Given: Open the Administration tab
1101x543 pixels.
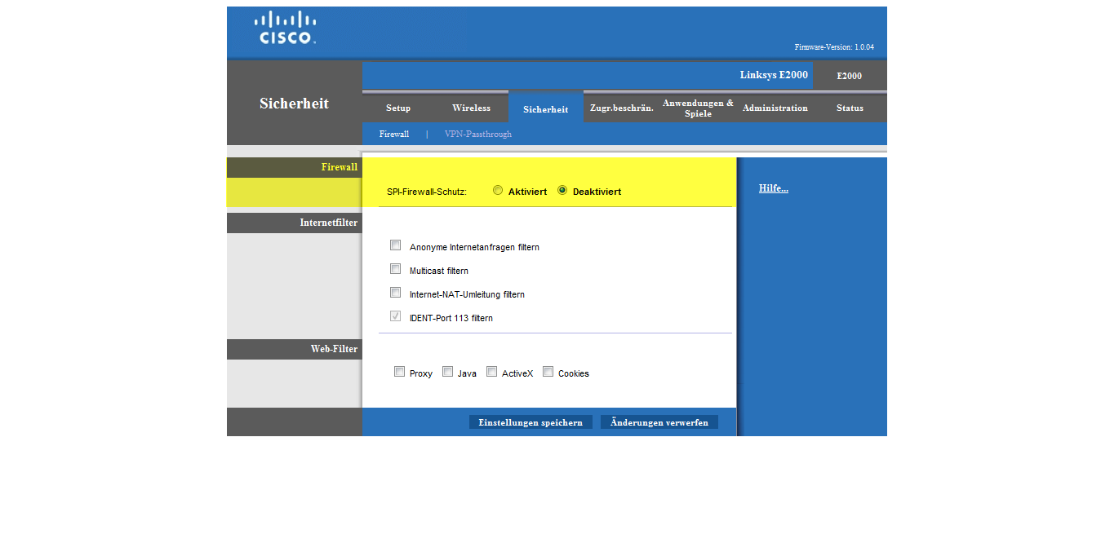Looking at the screenshot, I should point(775,108).
